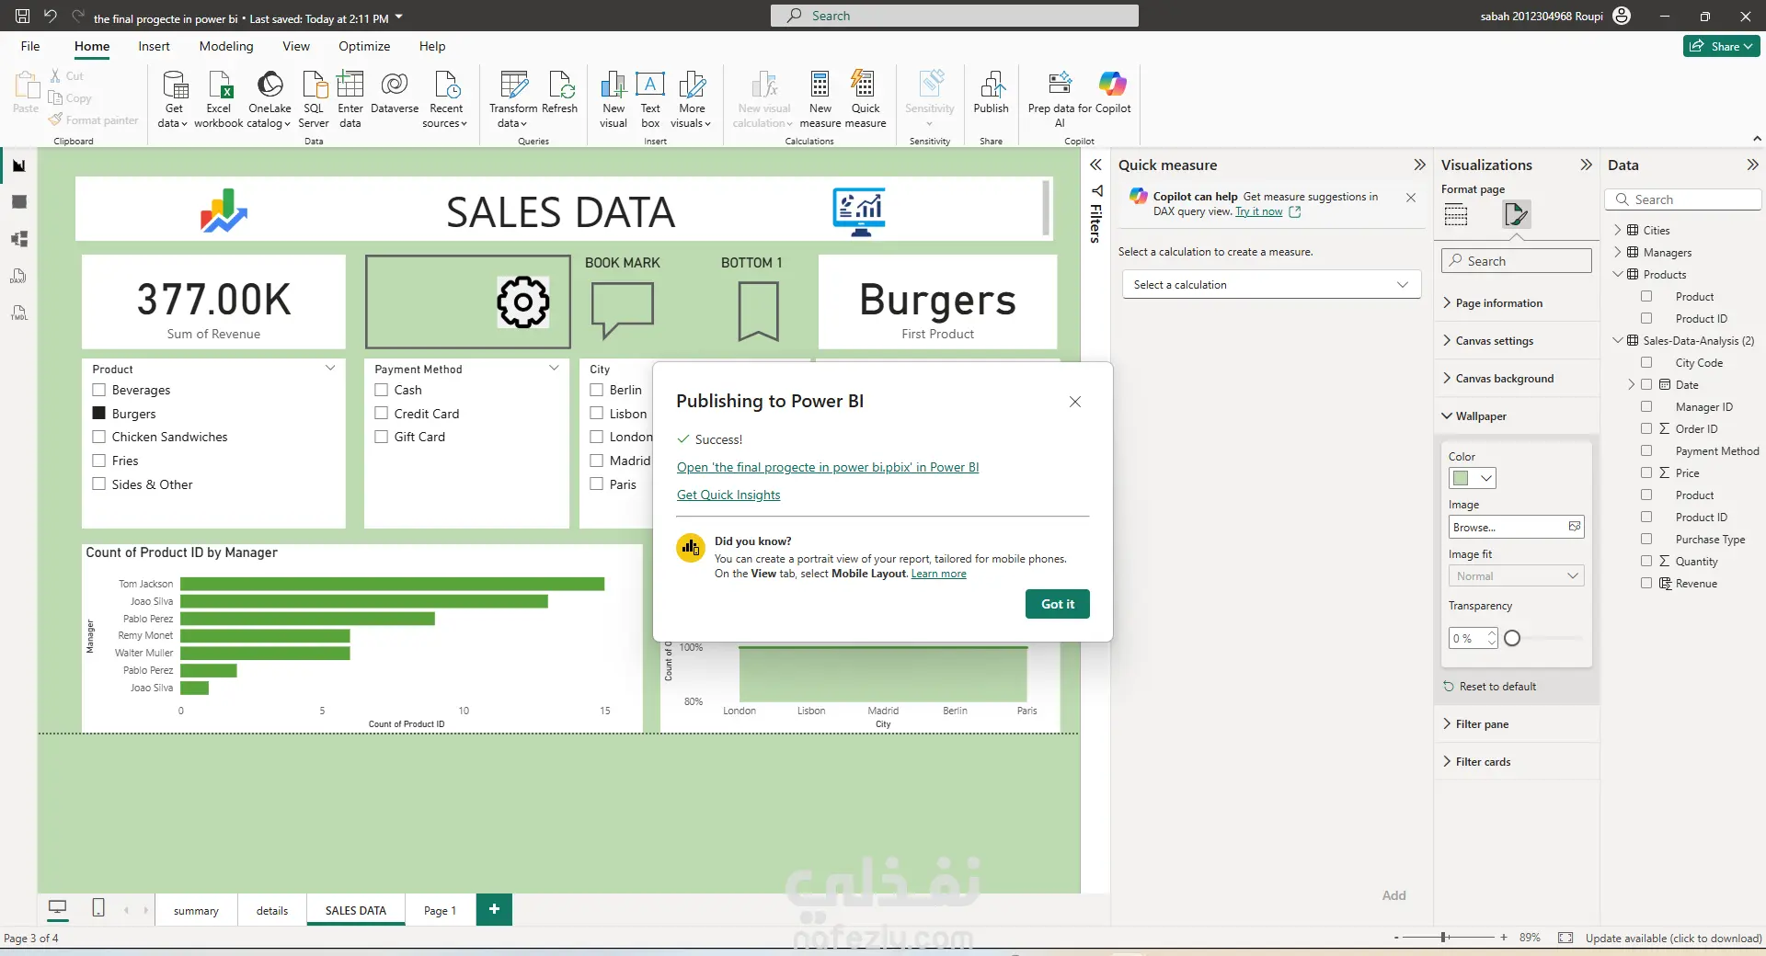Click the BOOK MARK speech bubble icon
This screenshot has height=956, width=1766.
(x=623, y=310)
